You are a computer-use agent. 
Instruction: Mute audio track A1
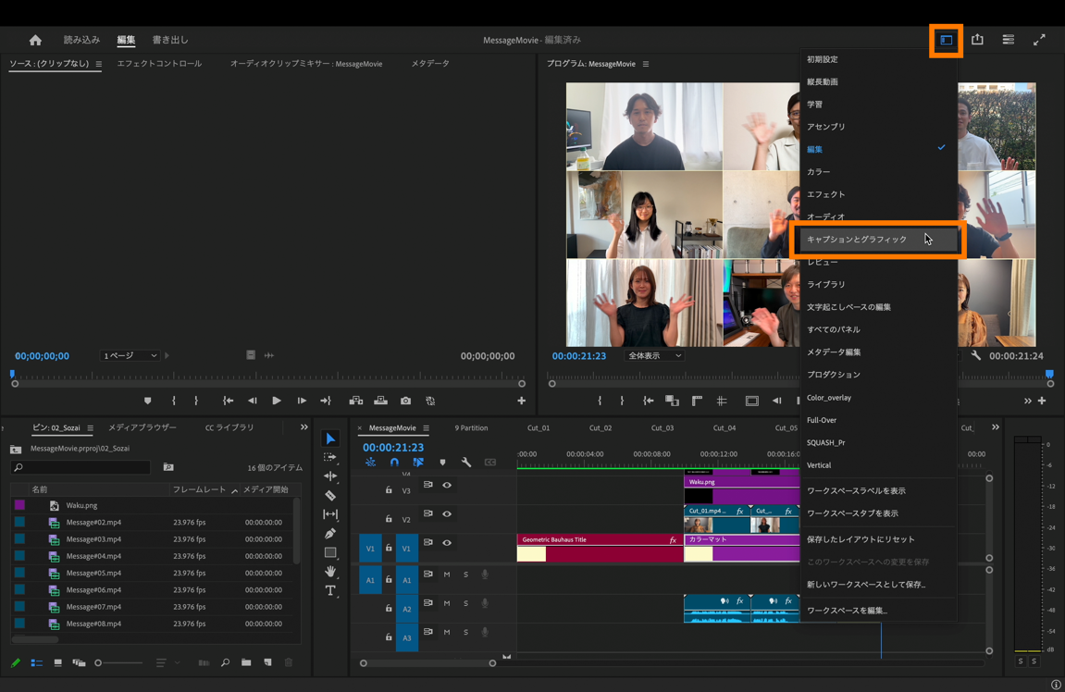click(x=447, y=575)
